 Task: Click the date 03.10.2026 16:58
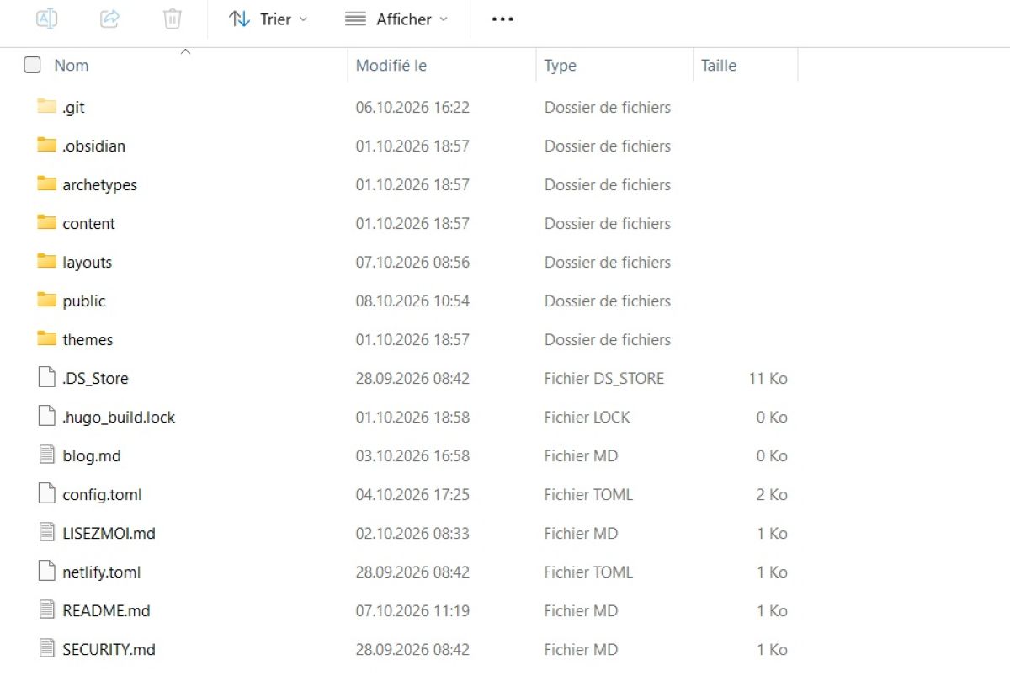point(412,455)
